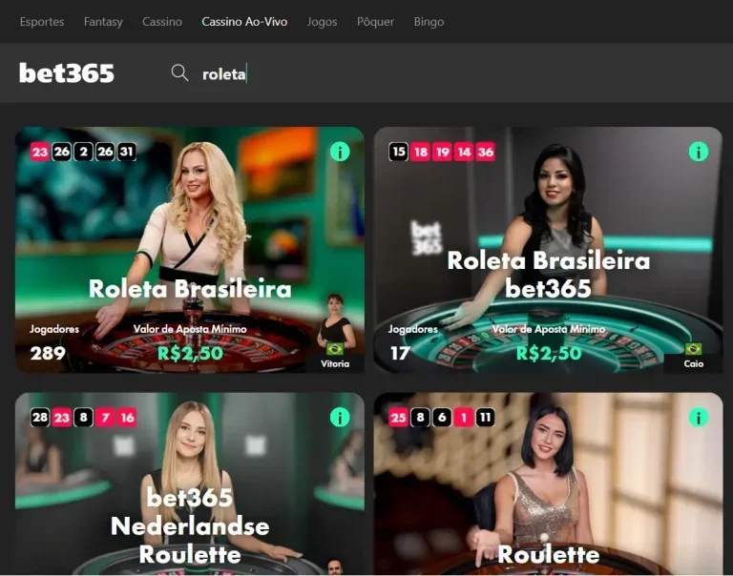This screenshot has height=576, width=733.
Task: Open info icon on Roleta Brasileira bet365 card
Action: [699, 152]
